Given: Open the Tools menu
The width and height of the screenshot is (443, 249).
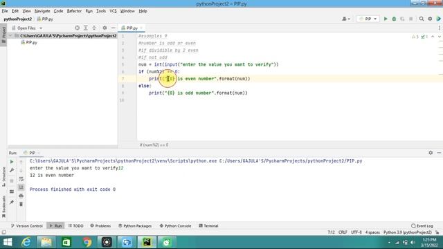Looking at the screenshot, I should [101, 11].
